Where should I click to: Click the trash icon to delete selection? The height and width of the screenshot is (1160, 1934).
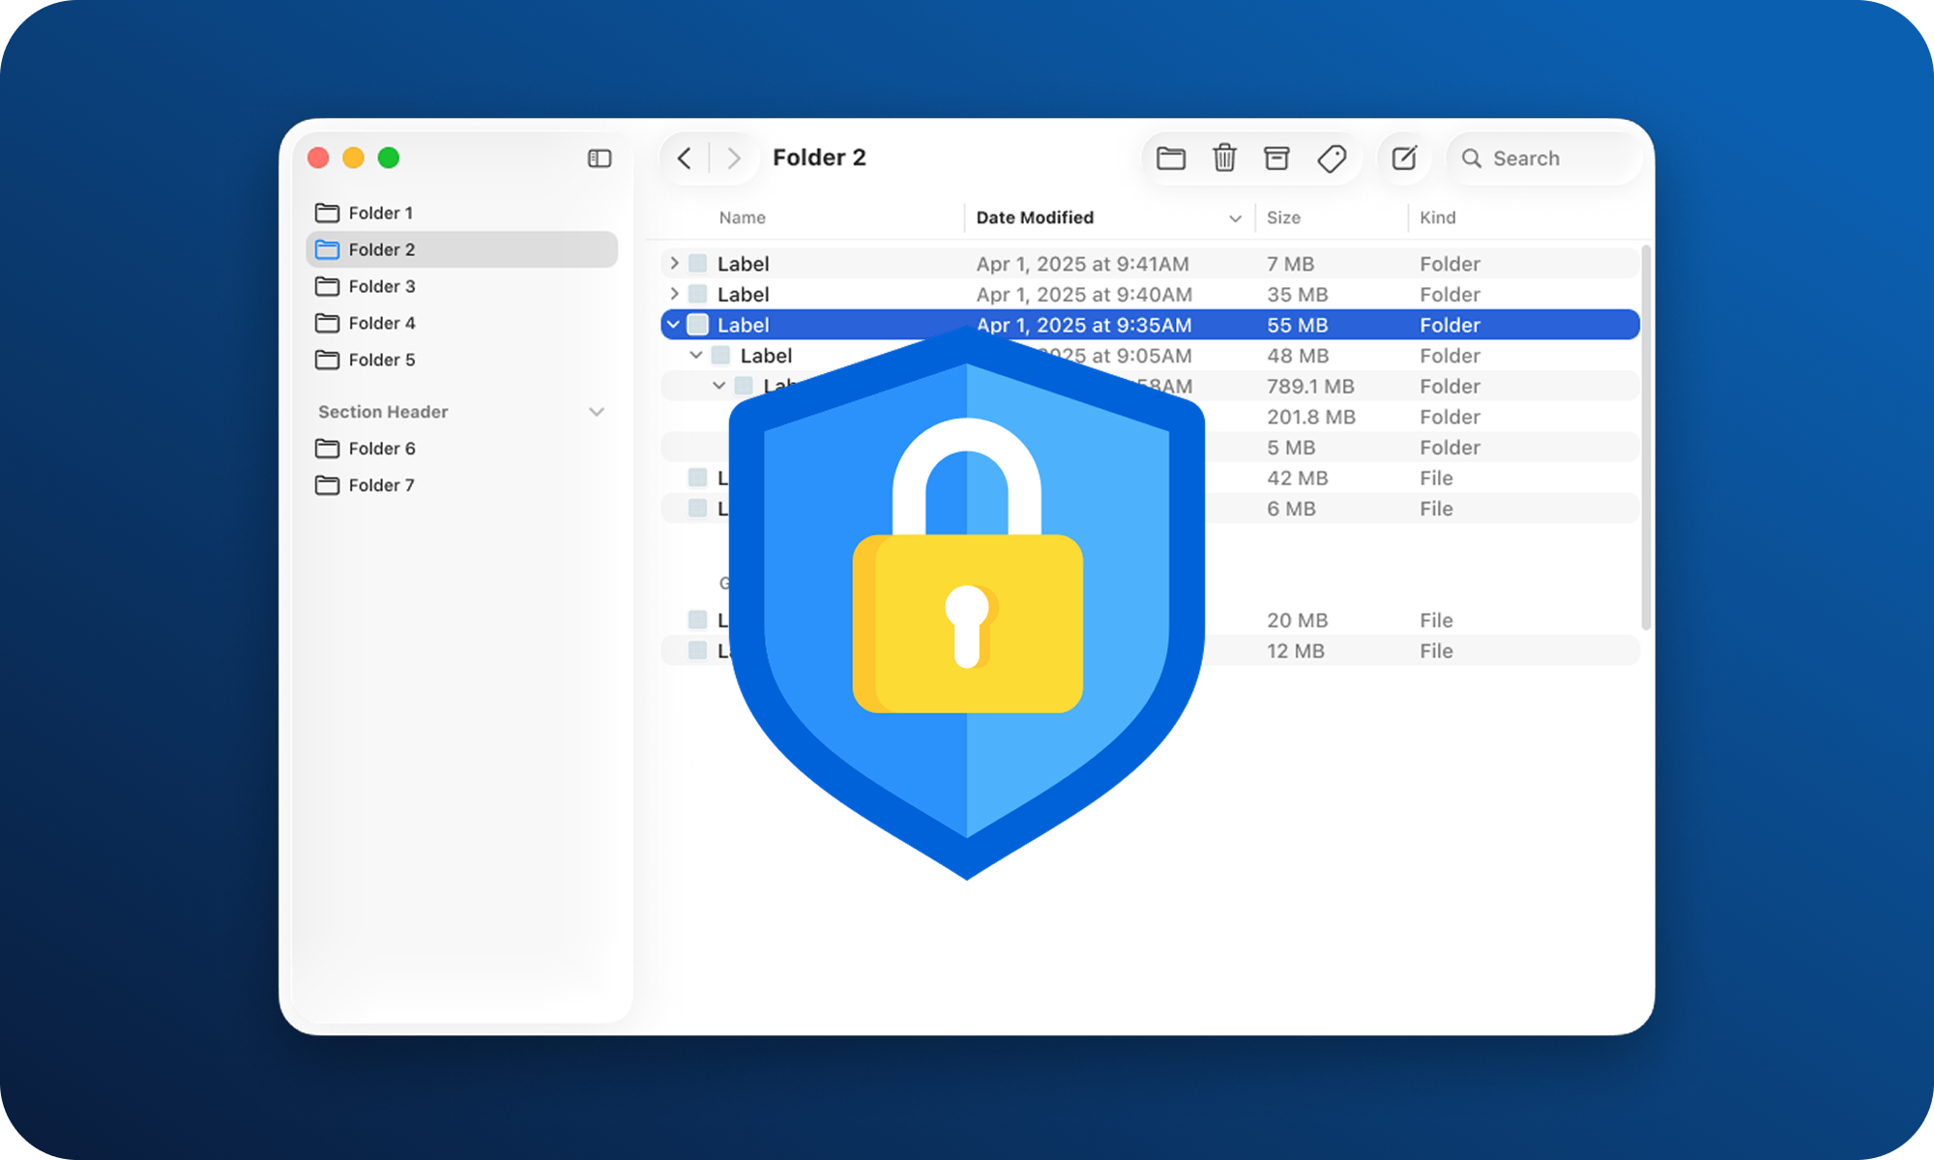coord(1225,158)
